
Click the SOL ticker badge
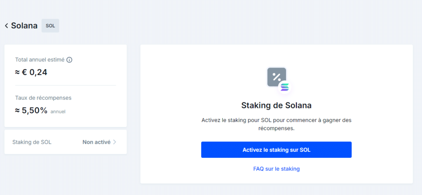50,26
